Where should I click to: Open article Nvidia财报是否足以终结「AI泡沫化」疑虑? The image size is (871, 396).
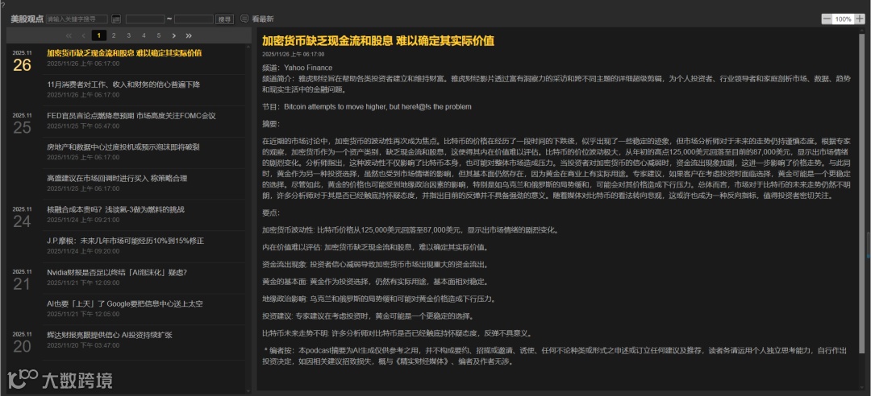[117, 272]
